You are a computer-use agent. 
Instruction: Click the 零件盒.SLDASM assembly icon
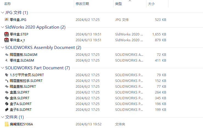[x=7, y=60]
